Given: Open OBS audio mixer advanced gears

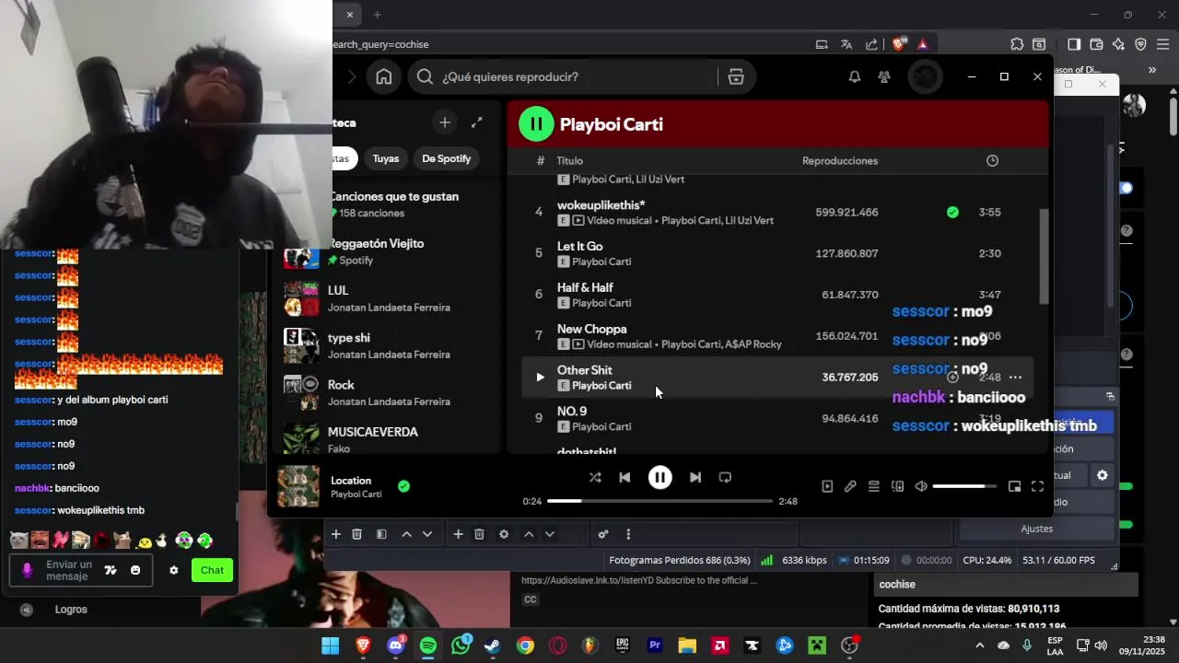Looking at the screenshot, I should click(603, 534).
